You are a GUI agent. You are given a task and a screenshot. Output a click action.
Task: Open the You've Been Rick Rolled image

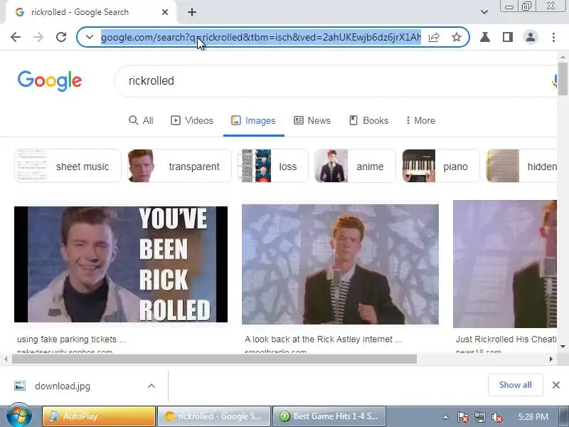[x=121, y=264]
